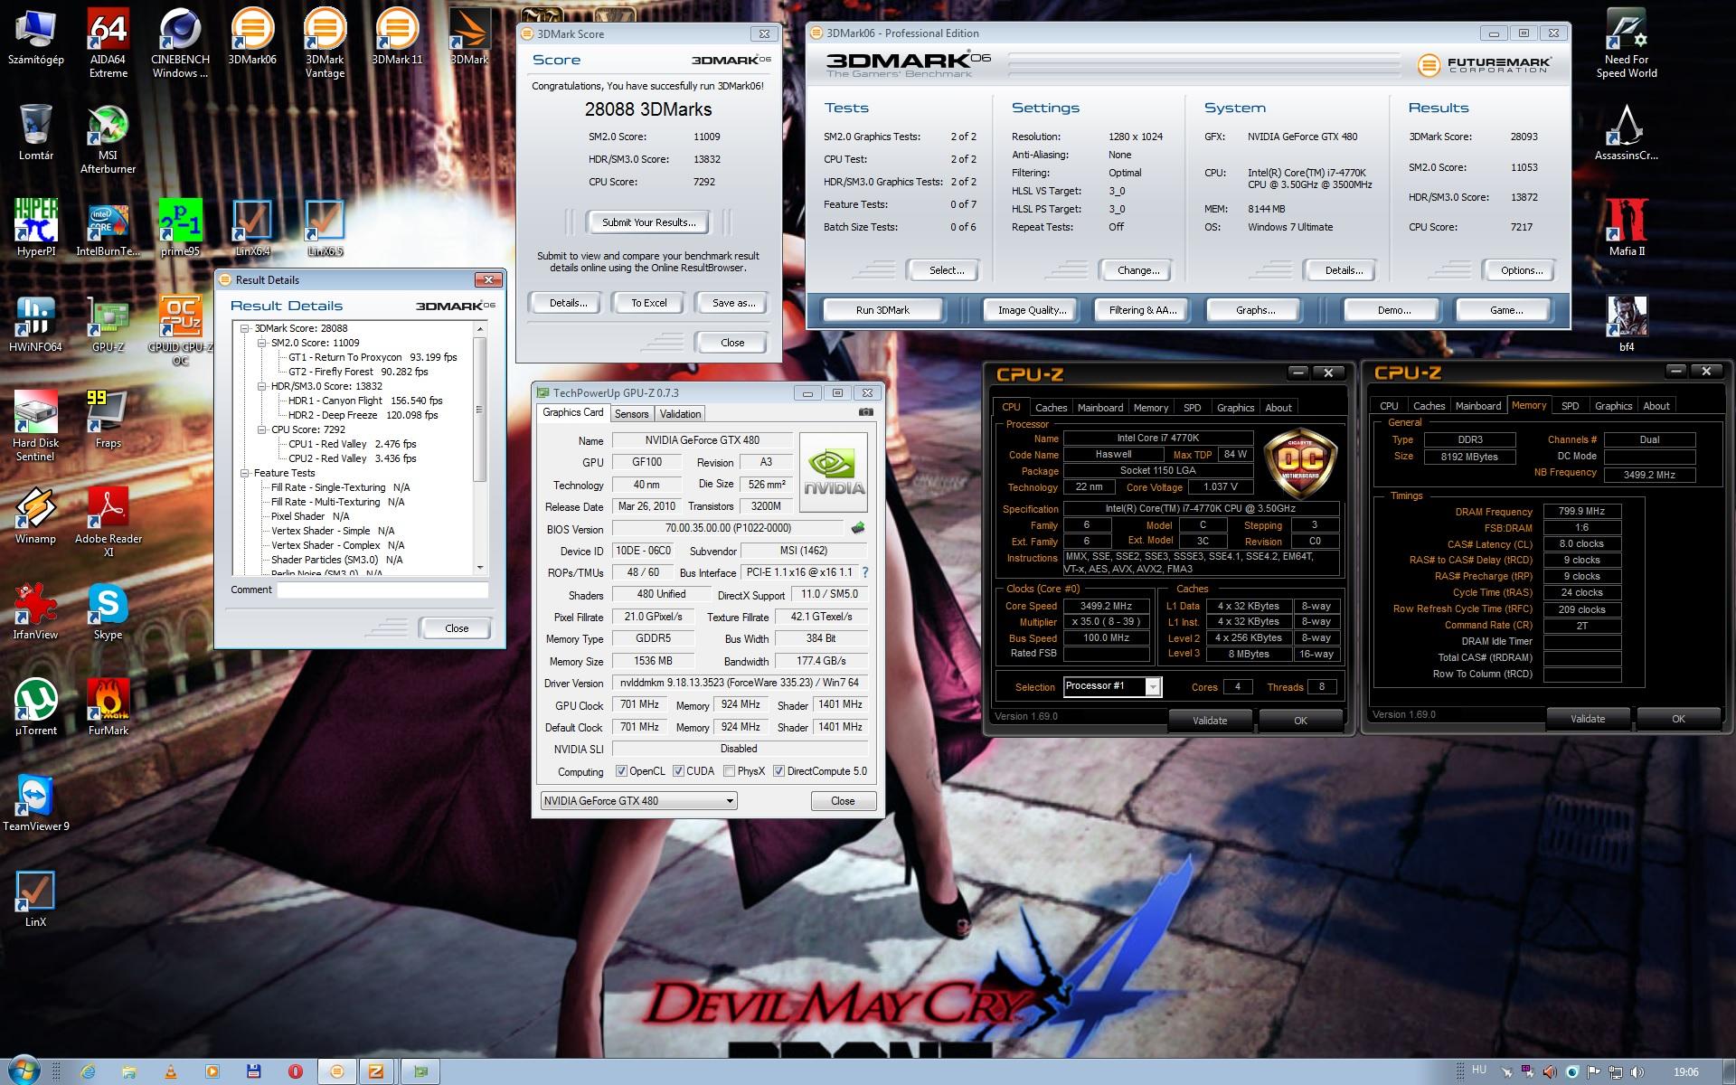Viewport: 1736px width, 1085px height.
Task: Click Close in the Result Details window
Action: click(457, 628)
